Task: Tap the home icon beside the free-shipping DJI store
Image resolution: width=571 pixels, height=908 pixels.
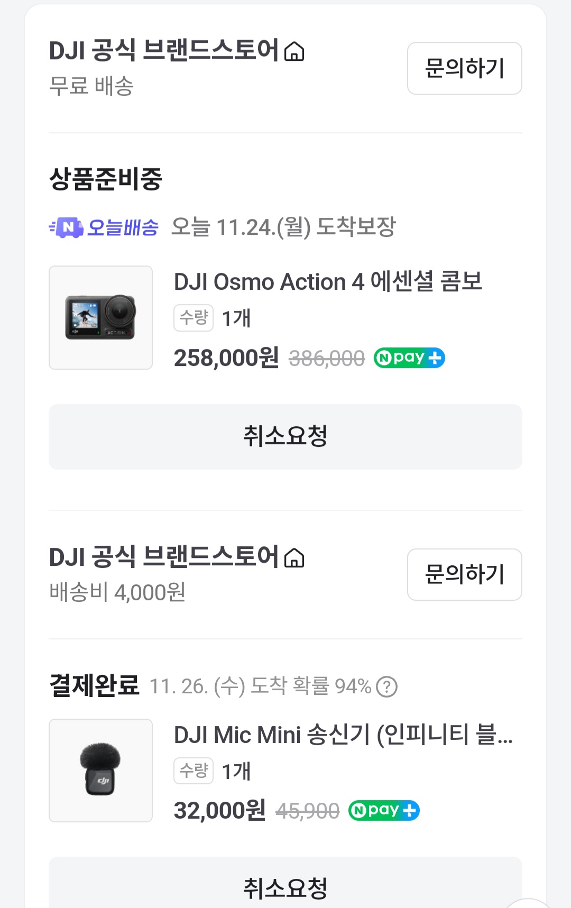Action: click(294, 52)
